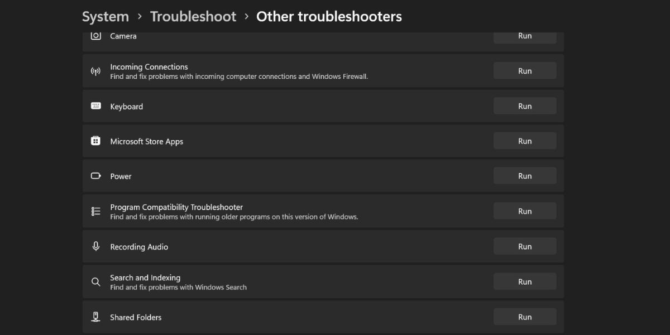
Task: Run the Microsoft Store Apps troubleshooter
Action: pos(524,141)
